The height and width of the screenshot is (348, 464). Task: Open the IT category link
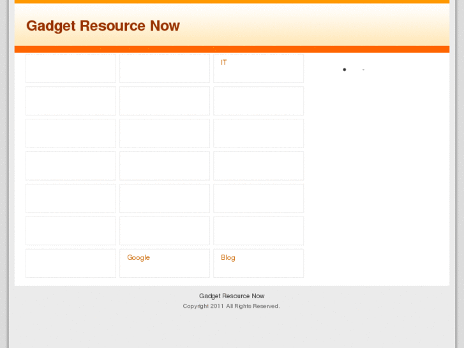click(x=224, y=63)
